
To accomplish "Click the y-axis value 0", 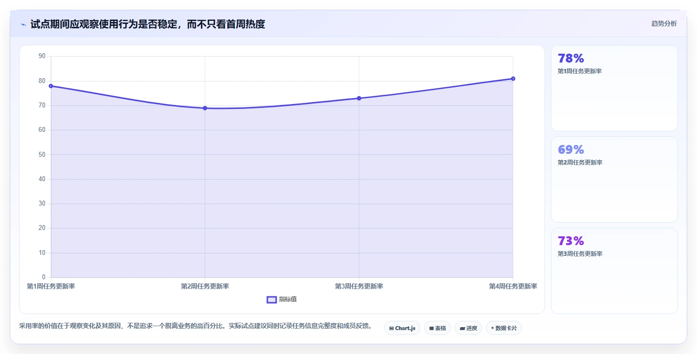I will point(44,277).
